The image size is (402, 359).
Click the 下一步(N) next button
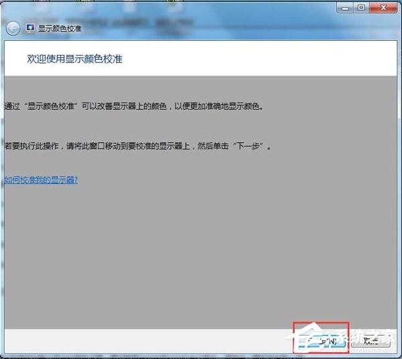click(x=321, y=341)
